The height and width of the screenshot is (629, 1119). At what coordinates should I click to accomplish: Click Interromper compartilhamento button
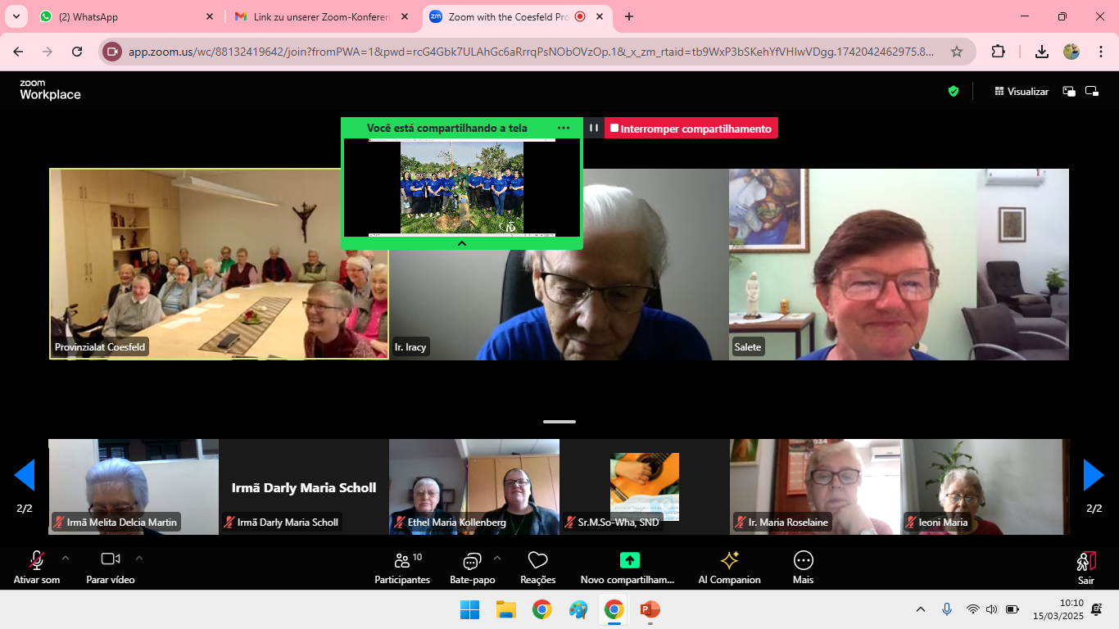691,129
